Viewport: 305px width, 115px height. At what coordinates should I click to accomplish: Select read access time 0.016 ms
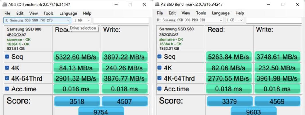point(76,89)
